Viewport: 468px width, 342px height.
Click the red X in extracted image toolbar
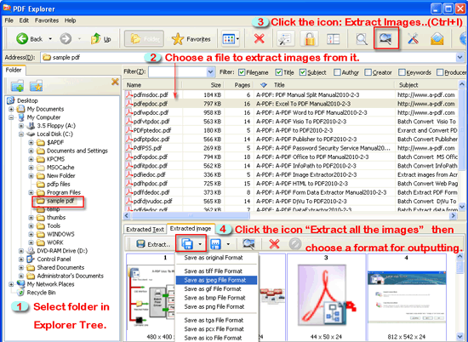click(x=274, y=244)
